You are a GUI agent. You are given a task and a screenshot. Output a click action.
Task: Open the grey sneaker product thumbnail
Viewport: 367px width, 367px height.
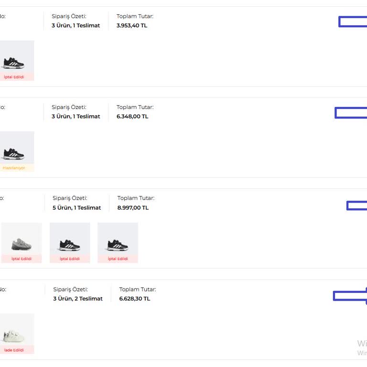[22, 240]
